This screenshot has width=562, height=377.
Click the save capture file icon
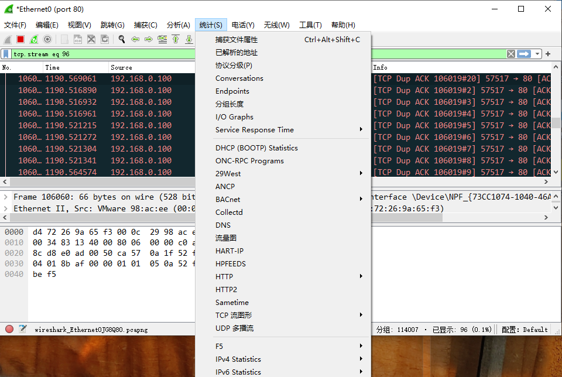(78, 39)
